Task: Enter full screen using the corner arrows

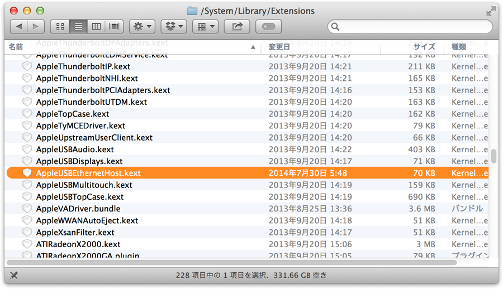Action: 491,11
